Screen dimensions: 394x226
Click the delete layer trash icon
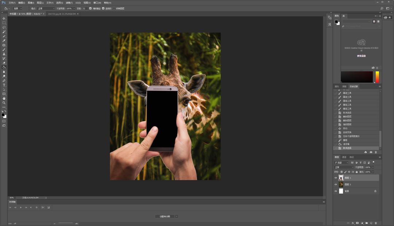[376, 223]
